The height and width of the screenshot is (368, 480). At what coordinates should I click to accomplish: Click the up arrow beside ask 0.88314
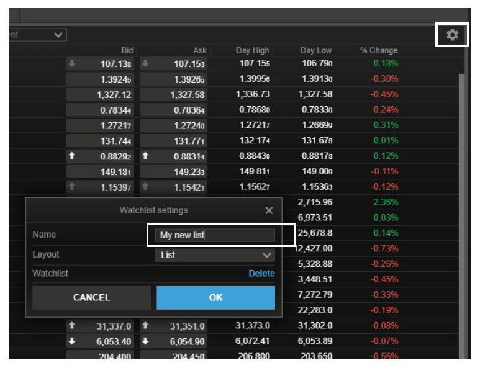[x=146, y=156]
